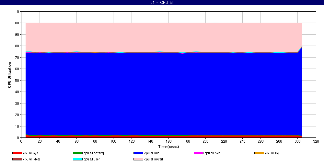This screenshot has width=324, height=163.
Task: Click the 100 tick on the y-axis
Action: pyautogui.click(x=17, y=23)
